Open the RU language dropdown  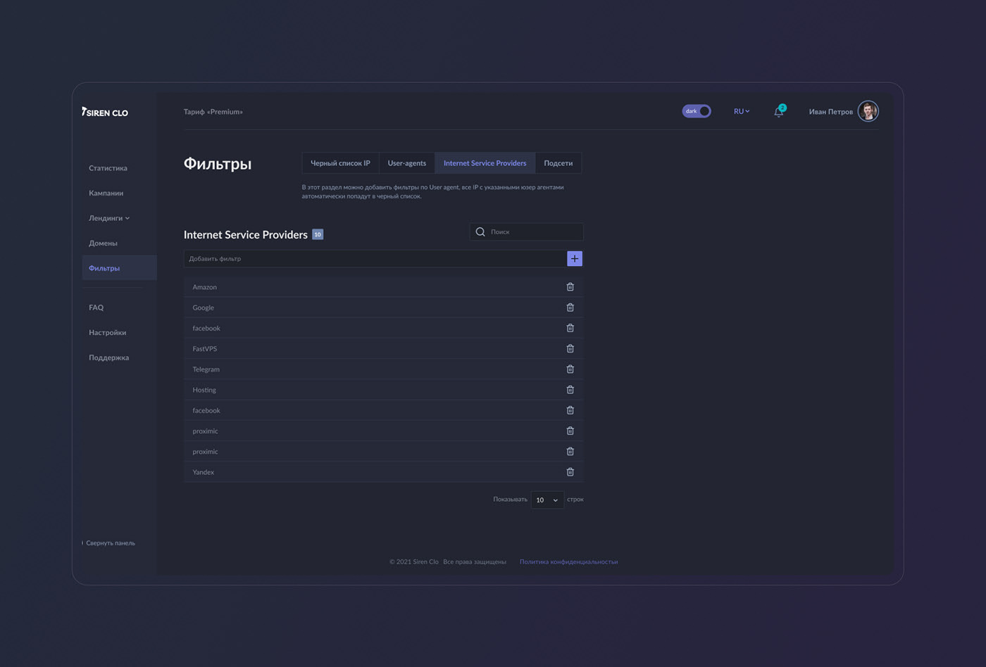coord(741,111)
